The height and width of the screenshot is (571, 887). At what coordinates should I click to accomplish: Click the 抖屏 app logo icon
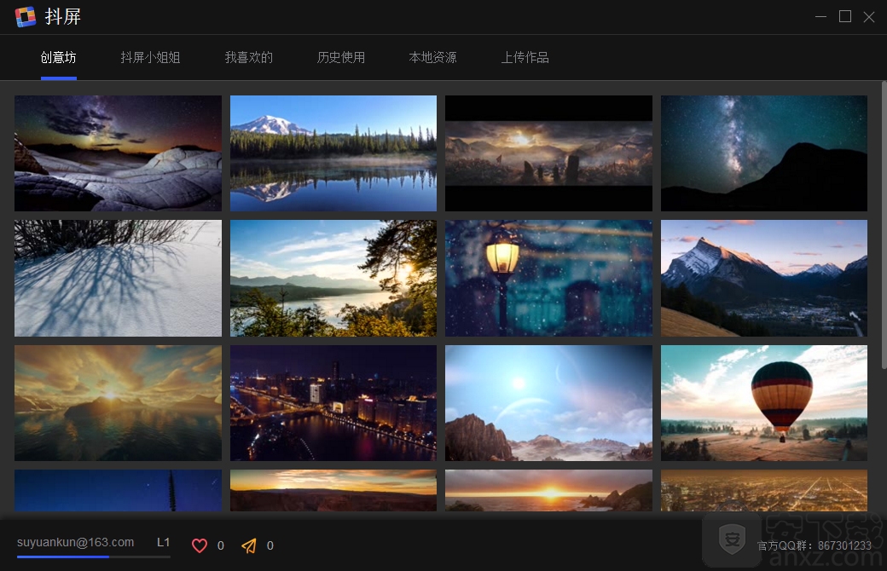pyautogui.click(x=26, y=16)
